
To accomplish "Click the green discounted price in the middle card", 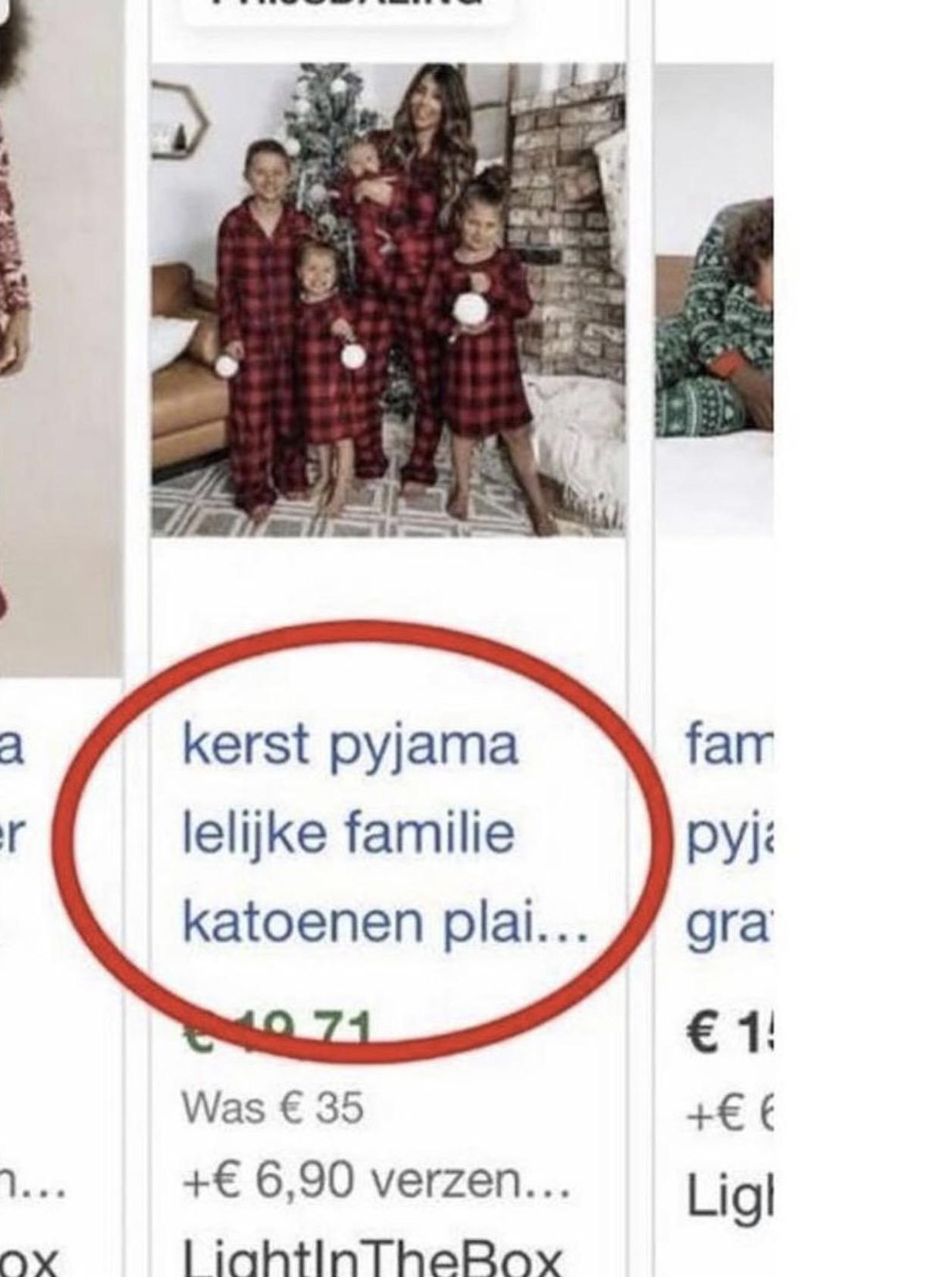I will tap(279, 1031).
